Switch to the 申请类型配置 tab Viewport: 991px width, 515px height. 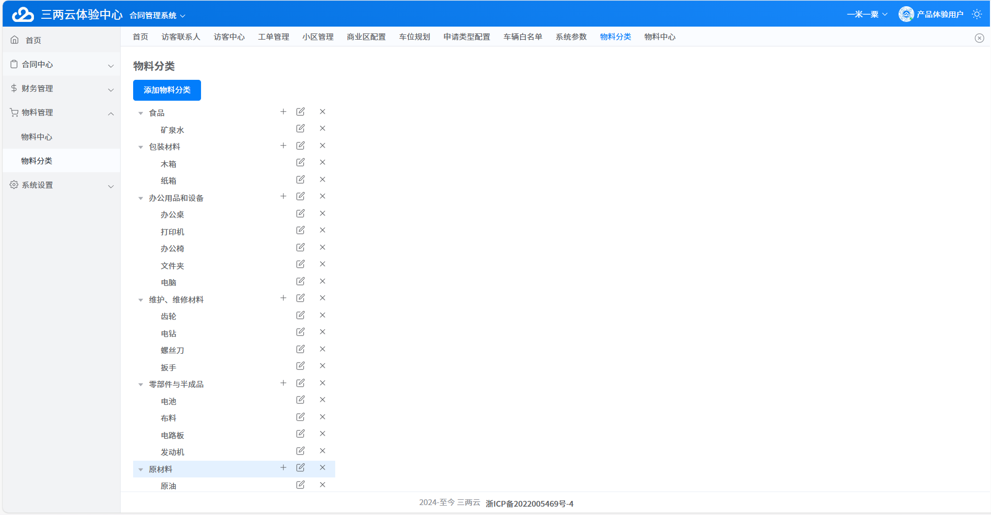(467, 37)
